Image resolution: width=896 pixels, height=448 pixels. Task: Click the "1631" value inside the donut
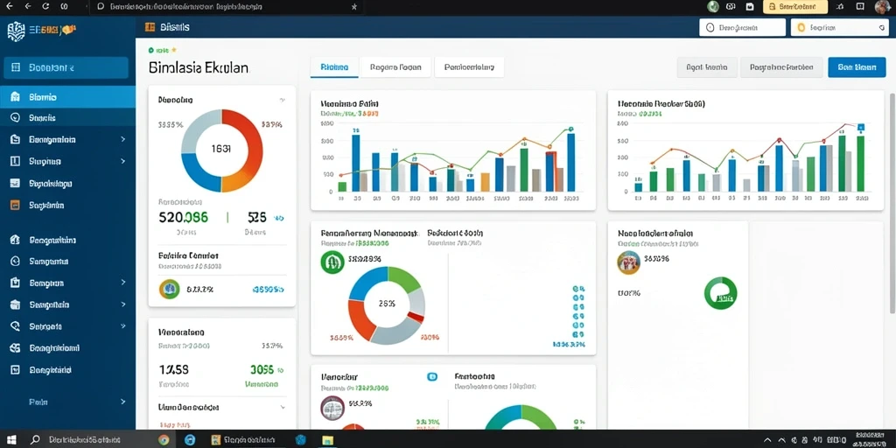click(x=221, y=149)
